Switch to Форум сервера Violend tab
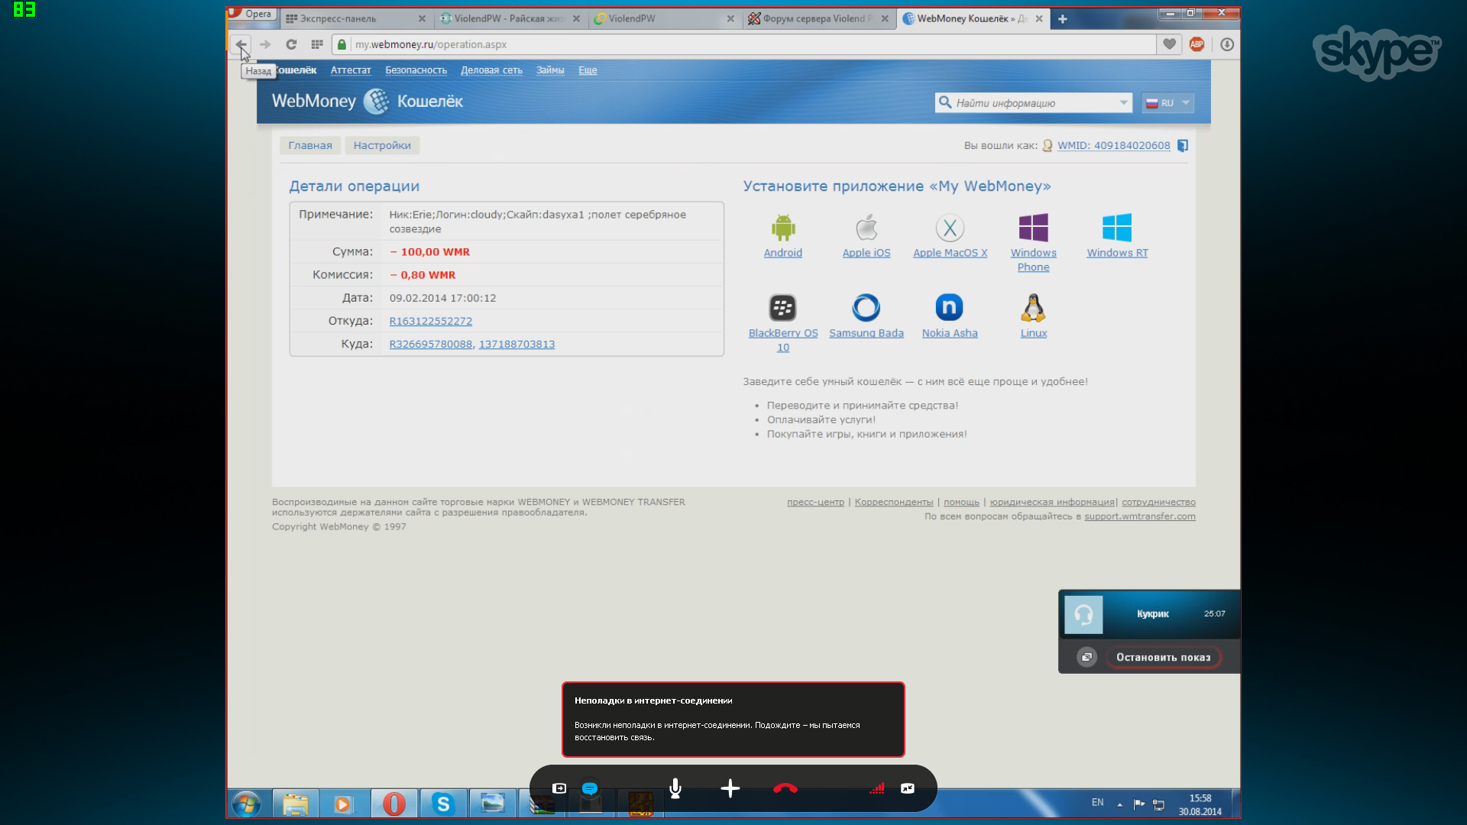Image resolution: width=1467 pixels, height=825 pixels. pos(819,19)
